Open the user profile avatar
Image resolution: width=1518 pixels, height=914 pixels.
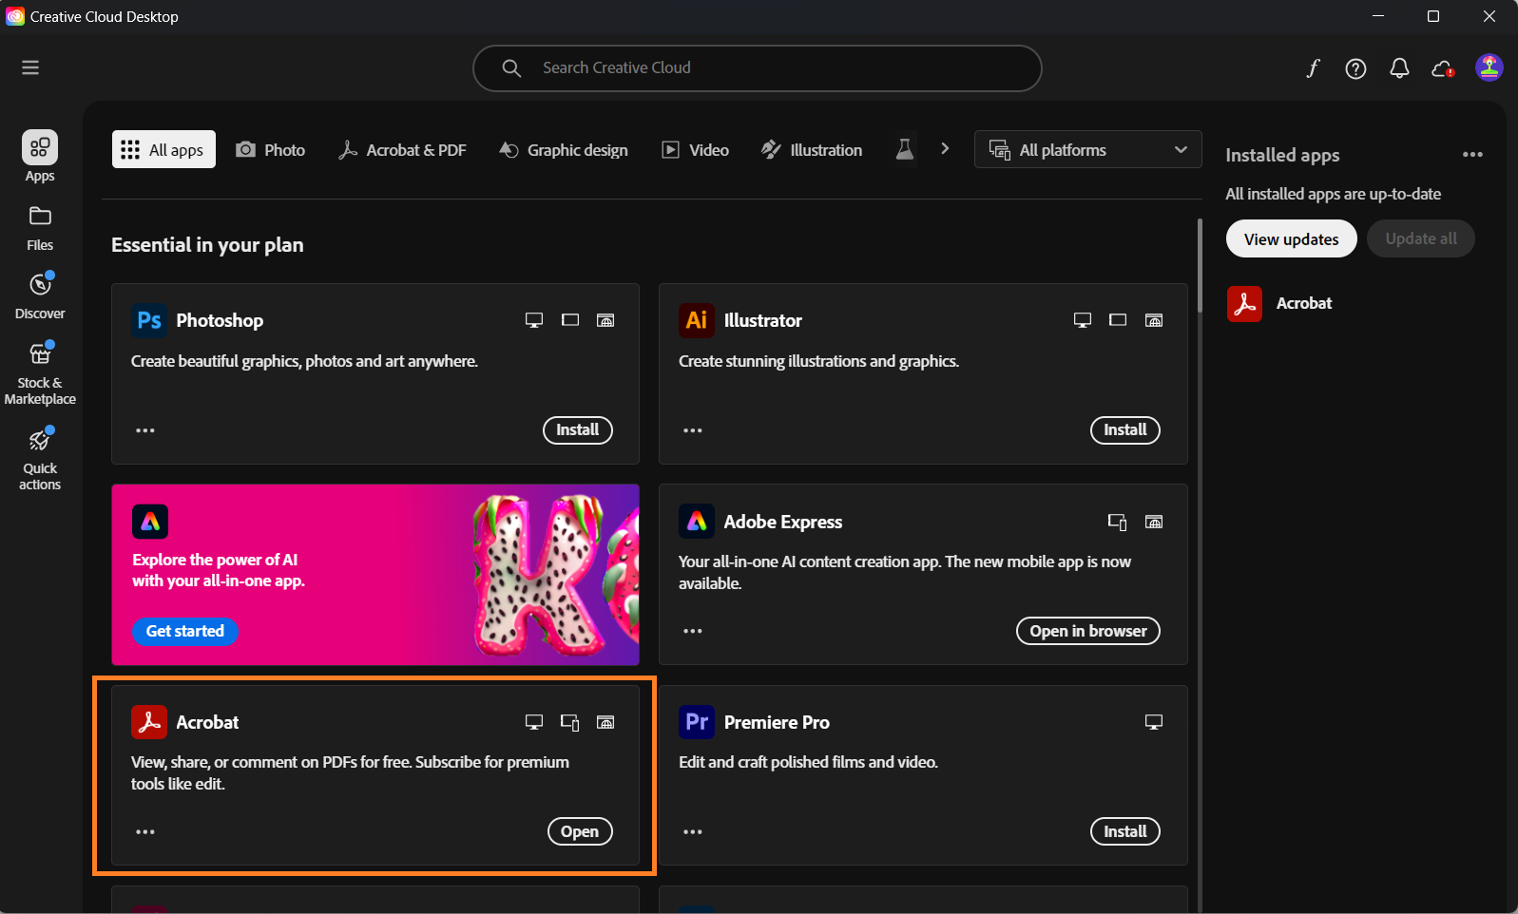pyautogui.click(x=1489, y=67)
